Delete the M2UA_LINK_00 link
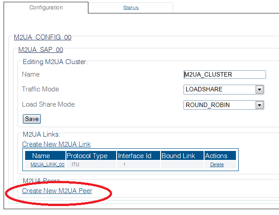The width and height of the screenshot is (279, 215). (x=217, y=164)
